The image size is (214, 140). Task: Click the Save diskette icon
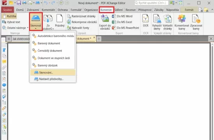tap(19, 3)
